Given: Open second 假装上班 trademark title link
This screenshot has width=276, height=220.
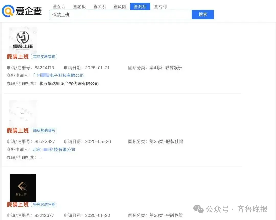Looking at the screenshot, I should pyautogui.click(x=18, y=131).
